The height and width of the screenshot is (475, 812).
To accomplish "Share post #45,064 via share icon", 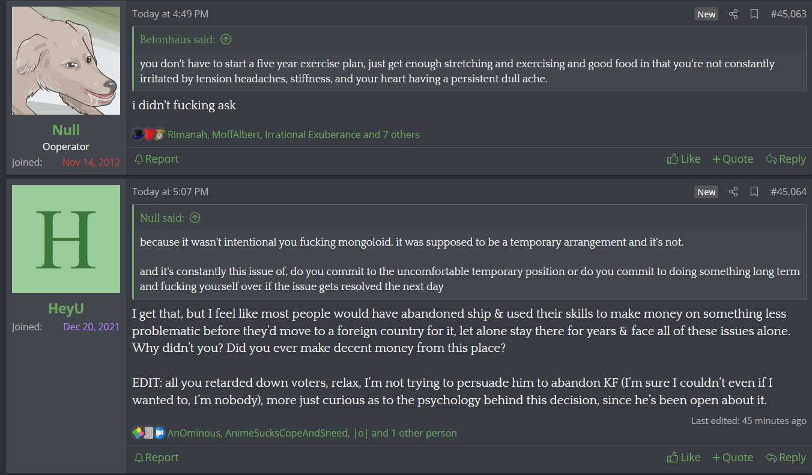I will pos(733,192).
